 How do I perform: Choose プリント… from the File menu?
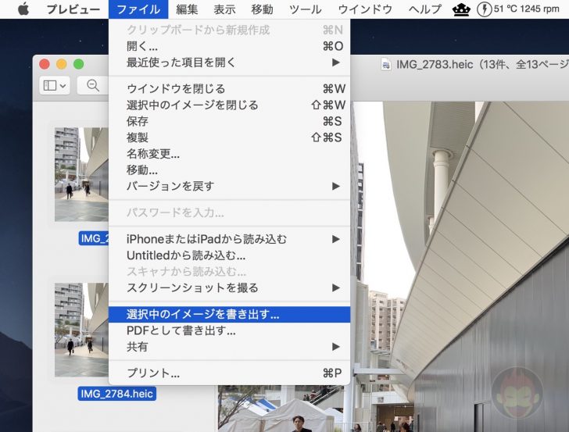coord(229,373)
